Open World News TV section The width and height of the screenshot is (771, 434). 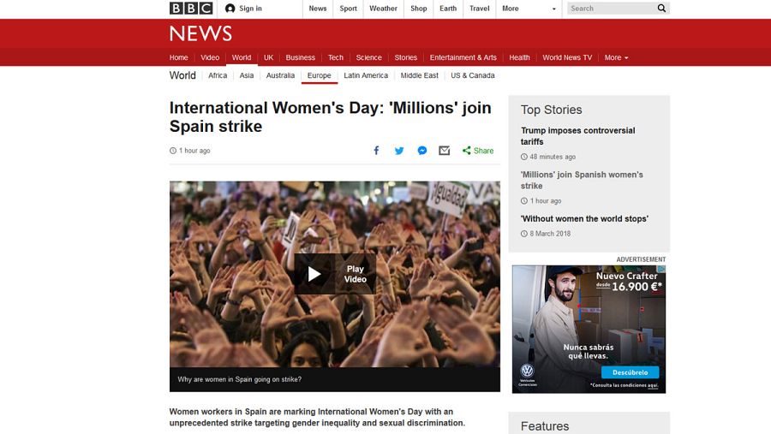coord(567,57)
